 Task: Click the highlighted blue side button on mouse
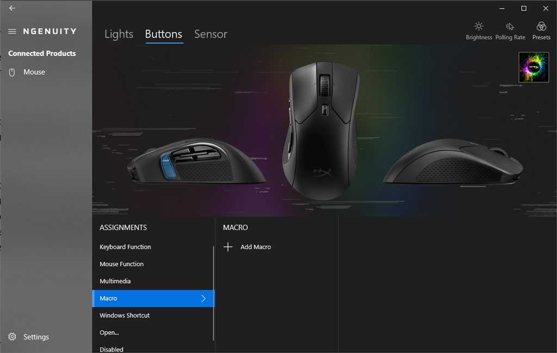coord(169,166)
